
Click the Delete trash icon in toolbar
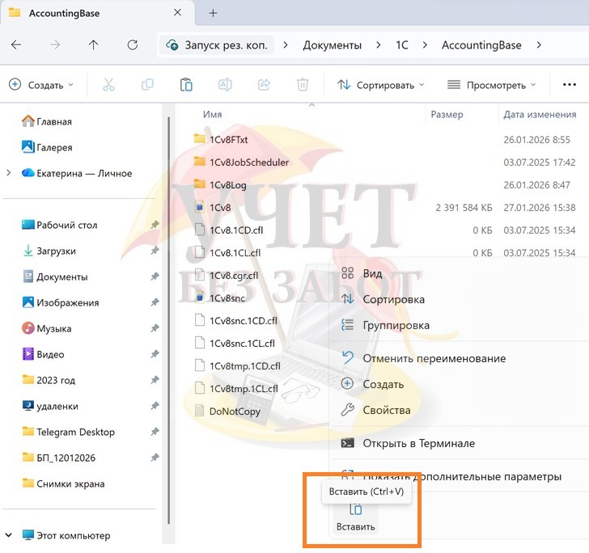tap(303, 85)
